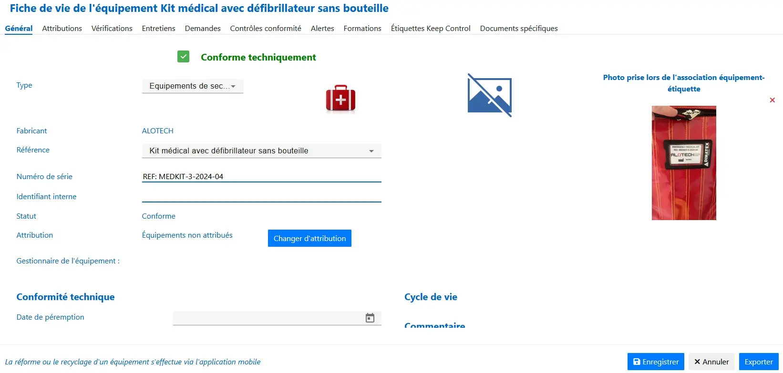Image resolution: width=783 pixels, height=373 pixels.
Task: Open the expiry date calendar picker
Action: tap(370, 318)
